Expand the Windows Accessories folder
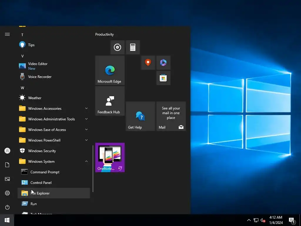The image size is (301, 226). click(54, 108)
